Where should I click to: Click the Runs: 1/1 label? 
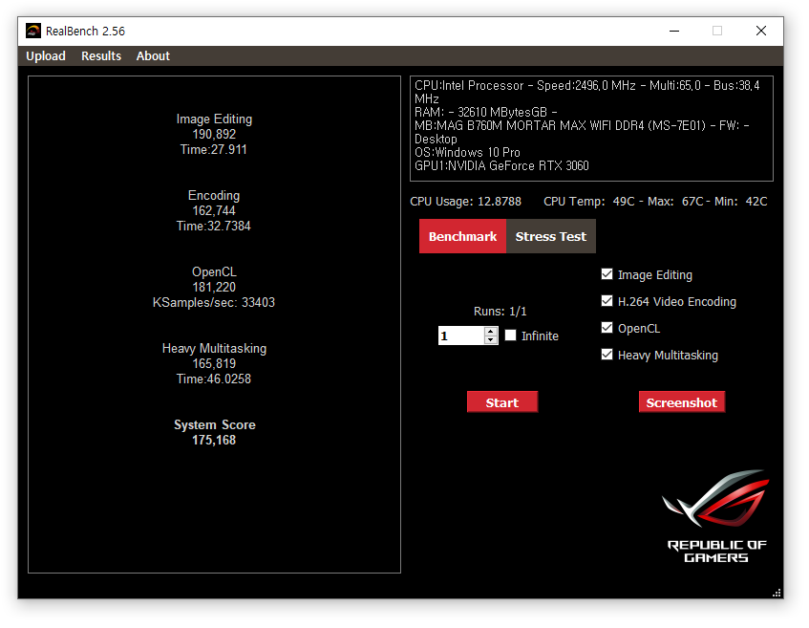click(500, 312)
